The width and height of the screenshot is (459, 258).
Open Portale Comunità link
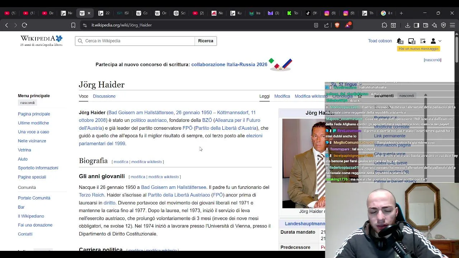pos(34,198)
